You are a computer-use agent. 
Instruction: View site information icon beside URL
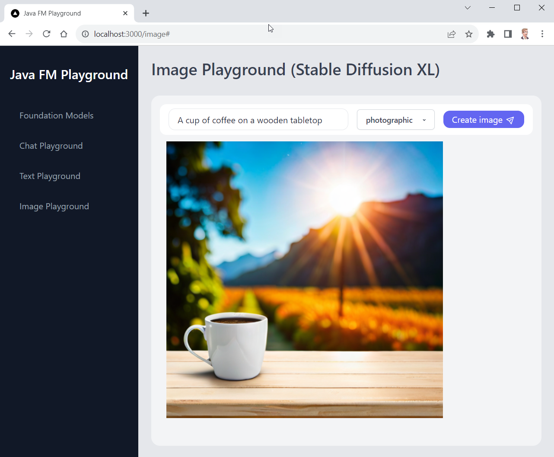pyautogui.click(x=86, y=34)
